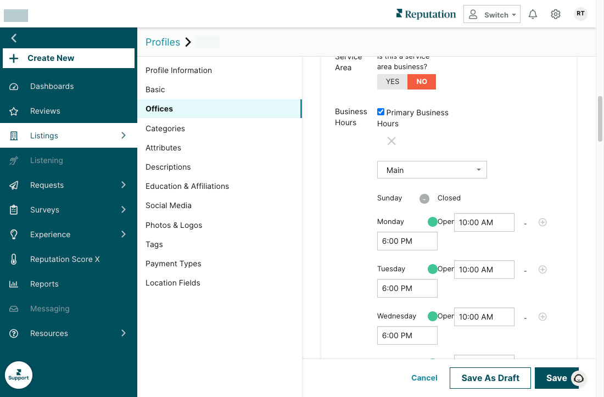Click the Listings building icon
604x397 pixels.
point(14,136)
